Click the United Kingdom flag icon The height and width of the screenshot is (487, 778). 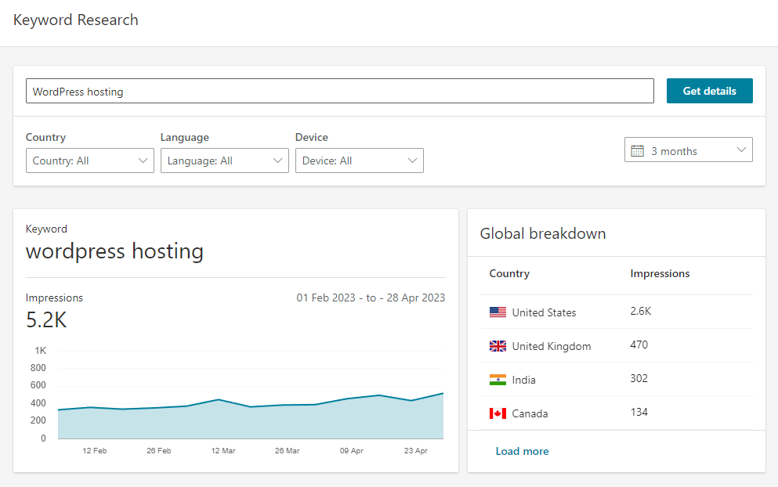coord(498,346)
